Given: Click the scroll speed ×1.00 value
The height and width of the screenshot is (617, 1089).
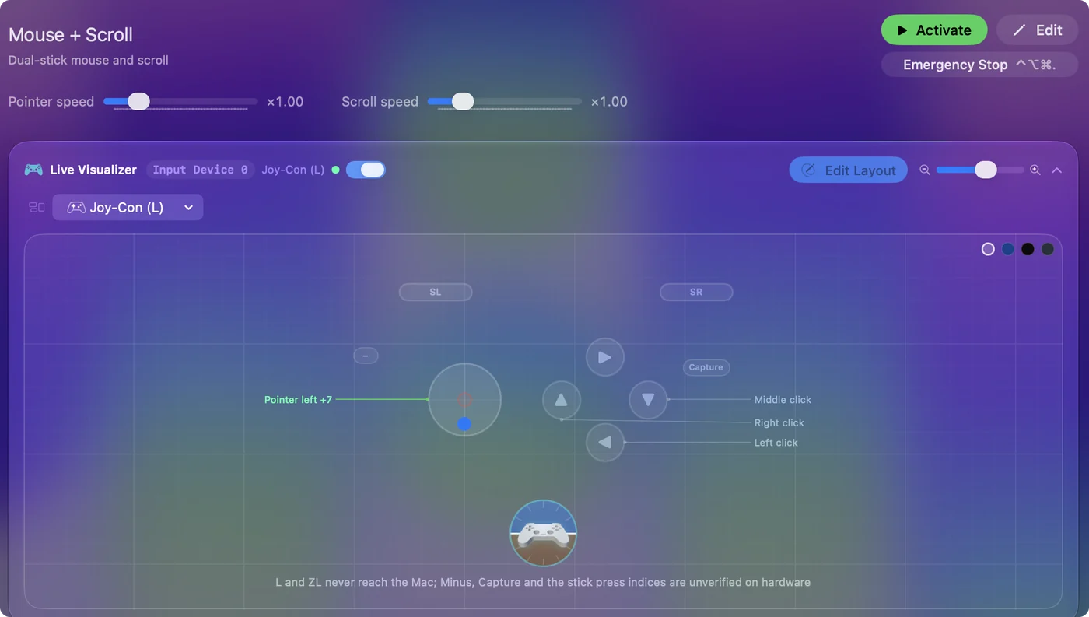Looking at the screenshot, I should coord(609,101).
